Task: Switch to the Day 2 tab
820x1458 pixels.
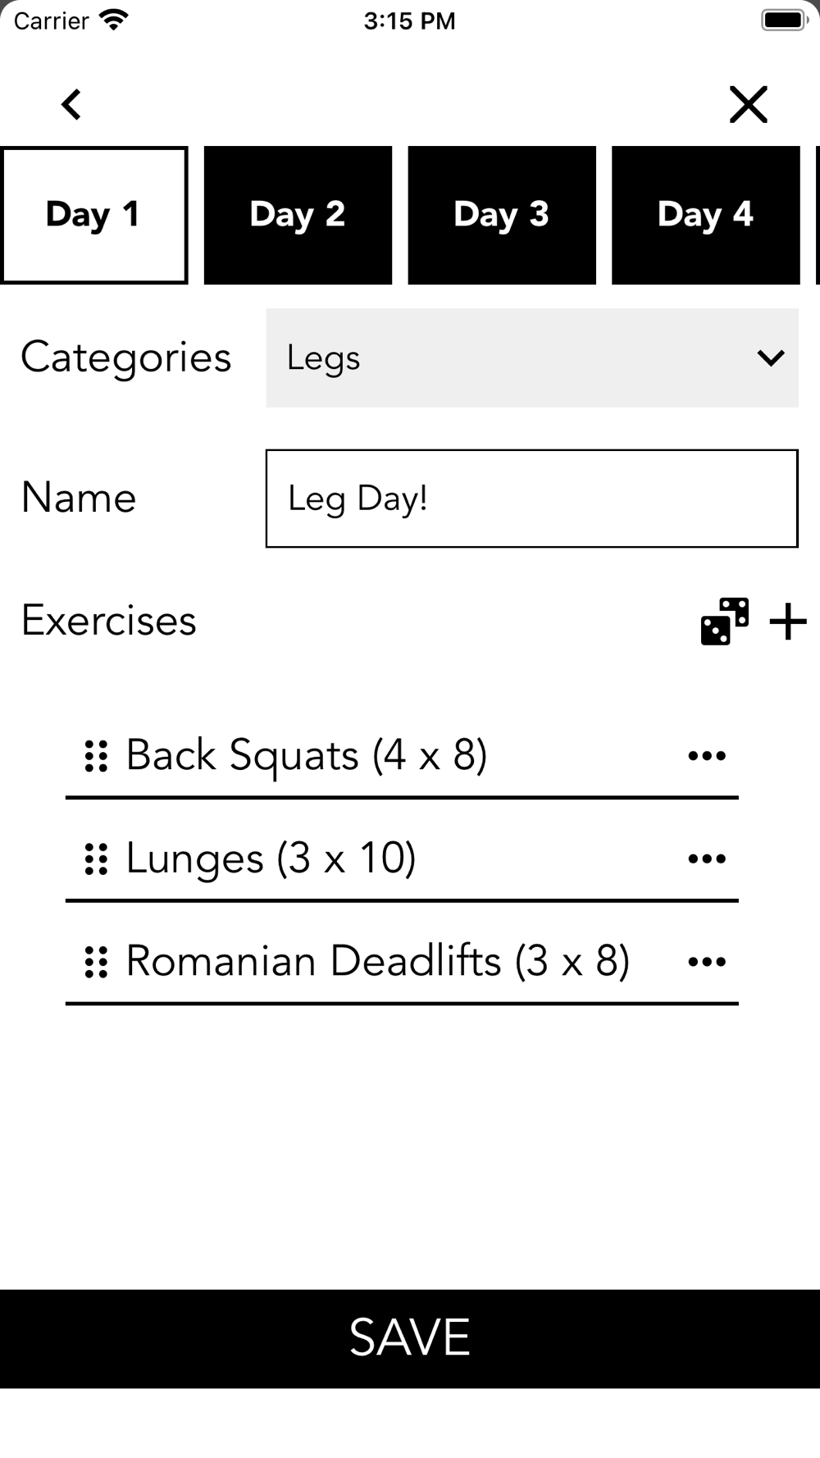Action: tap(298, 215)
